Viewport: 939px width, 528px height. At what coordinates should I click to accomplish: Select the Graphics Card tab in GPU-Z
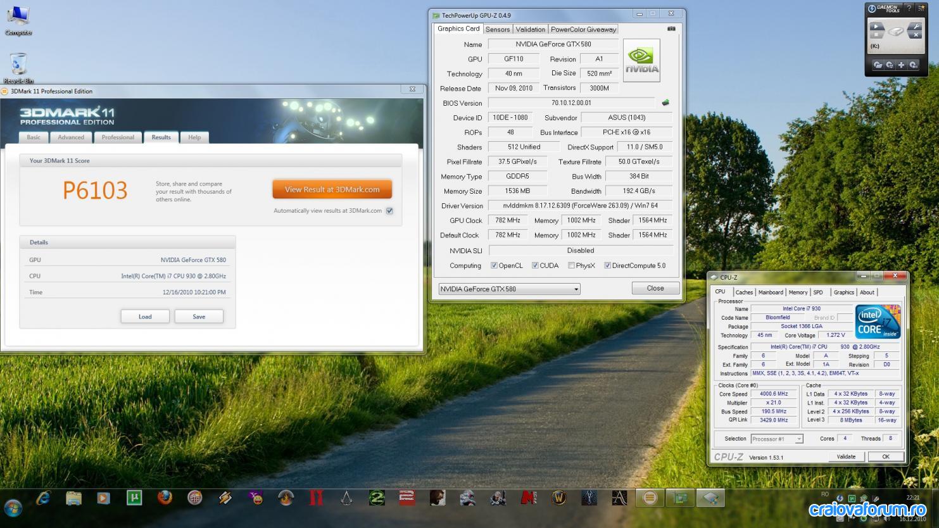pyautogui.click(x=458, y=28)
